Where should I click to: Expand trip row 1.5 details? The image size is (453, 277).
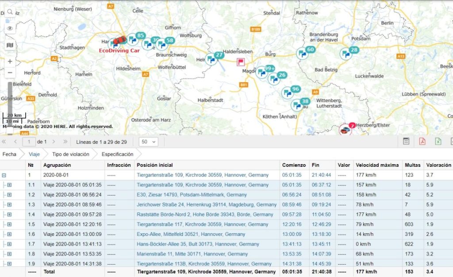tap(9, 224)
